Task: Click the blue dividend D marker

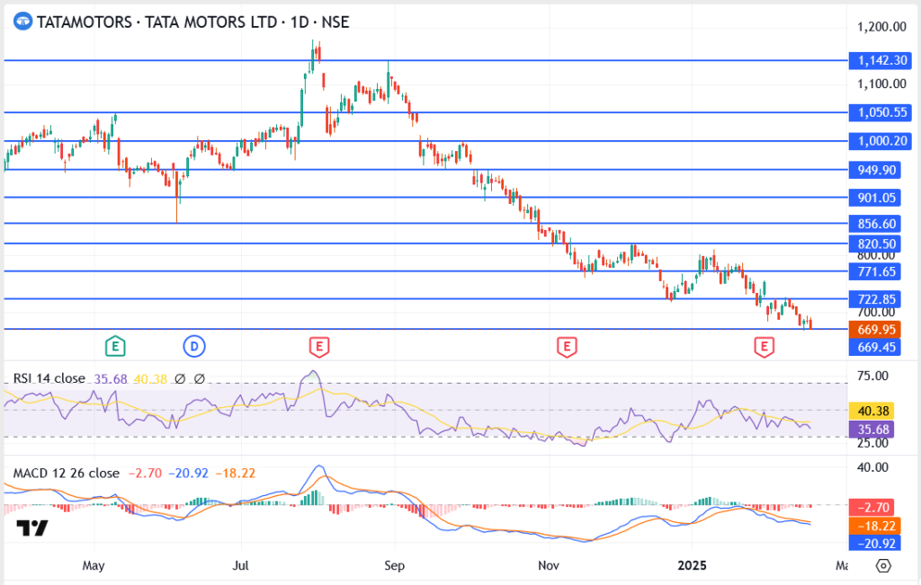Action: click(193, 345)
